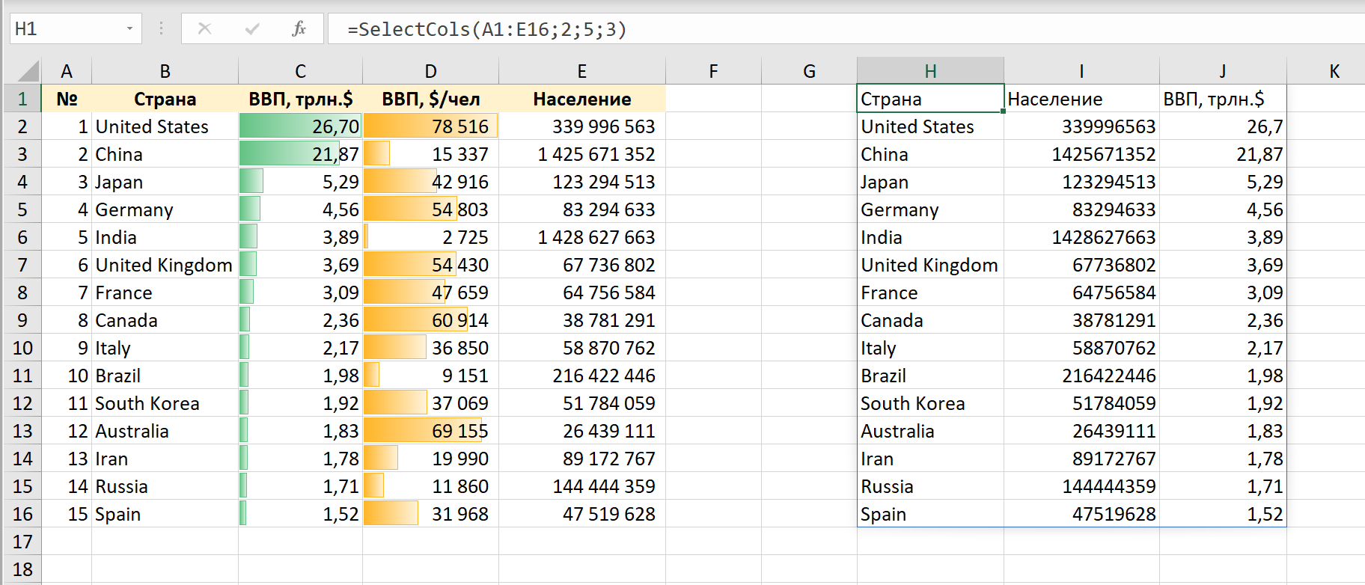Click the formula bar resize handle dots
The height and width of the screenshot is (585, 1365).
(x=161, y=29)
